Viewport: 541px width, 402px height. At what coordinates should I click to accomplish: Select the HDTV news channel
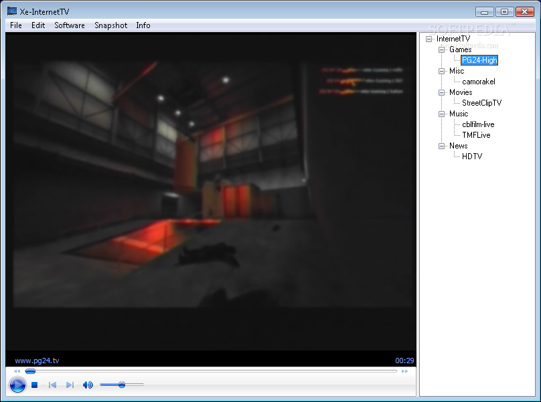pos(472,157)
